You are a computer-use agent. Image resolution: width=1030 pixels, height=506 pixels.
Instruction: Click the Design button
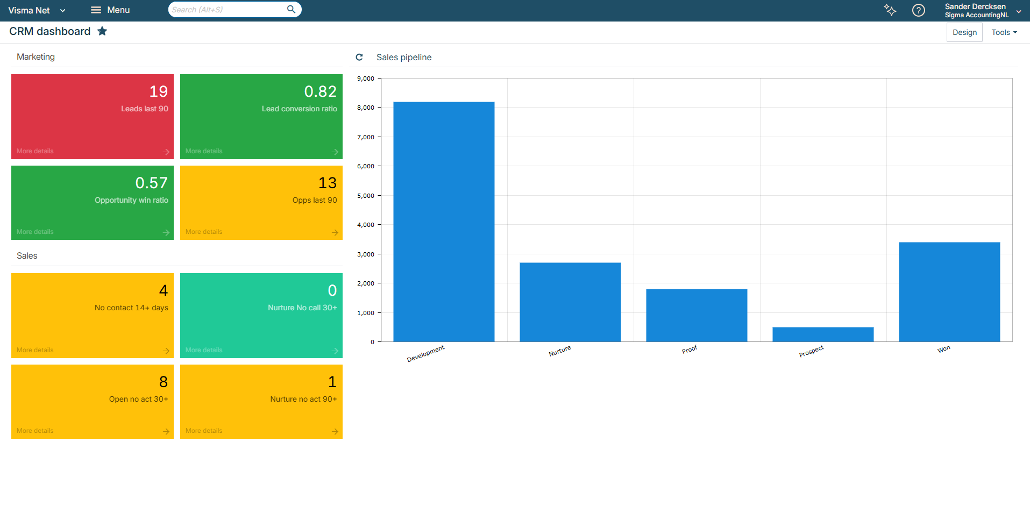(964, 32)
